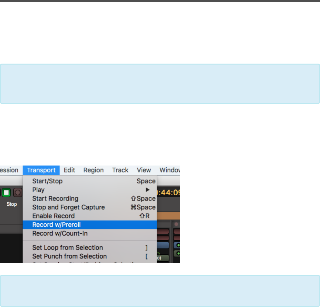Image resolution: width=320 pixels, height=307 pixels.
Task: Choose Set Loop from Selection
Action: (x=90, y=248)
